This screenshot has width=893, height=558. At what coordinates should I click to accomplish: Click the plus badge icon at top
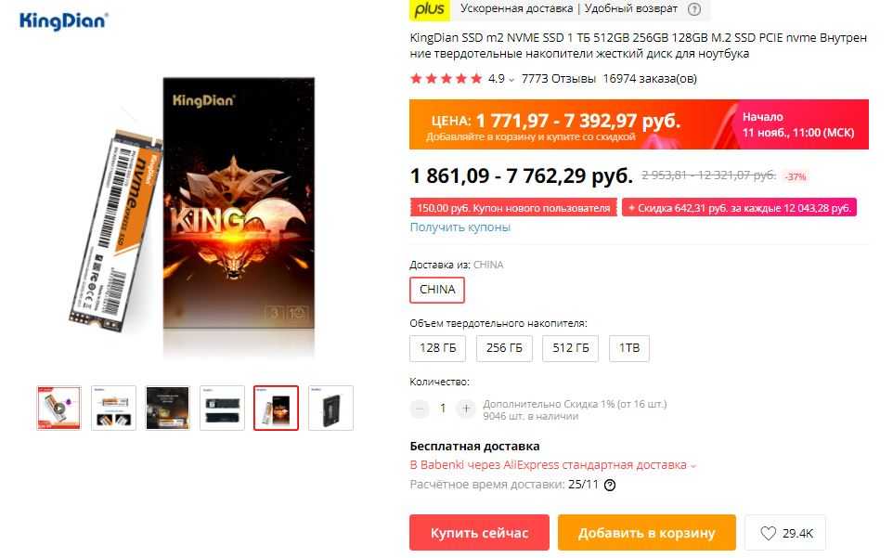click(430, 9)
